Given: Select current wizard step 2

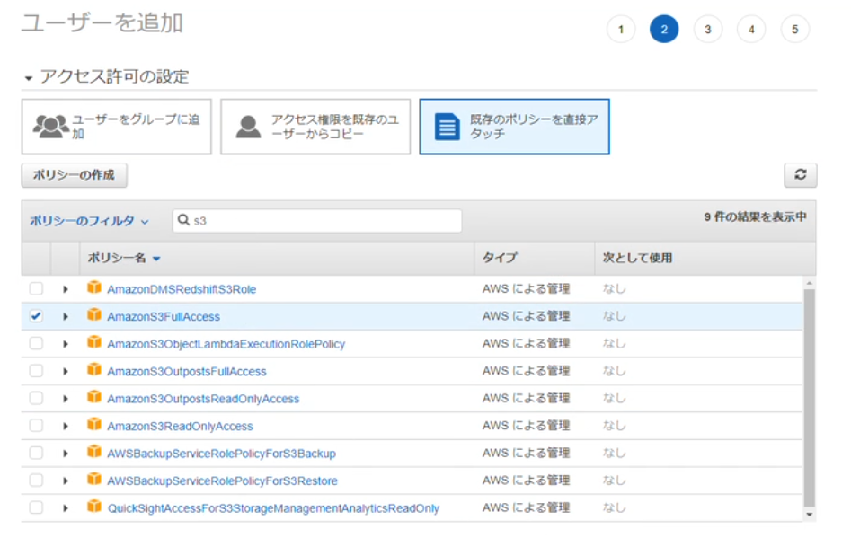Looking at the screenshot, I should pos(664,30).
